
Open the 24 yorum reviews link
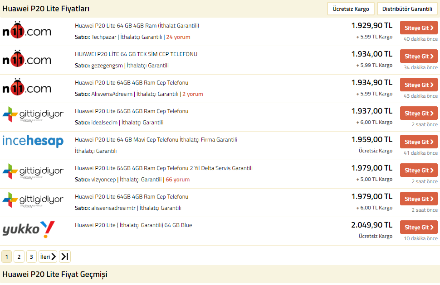[x=178, y=37]
